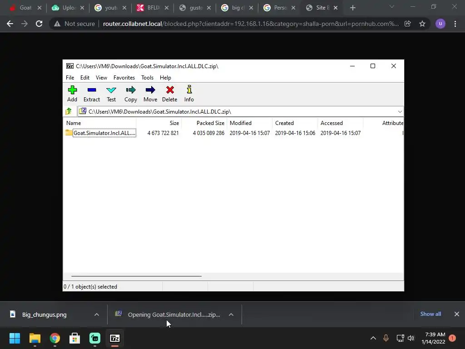
Task: Click the size value 4 673 722 821
Action: [163, 133]
